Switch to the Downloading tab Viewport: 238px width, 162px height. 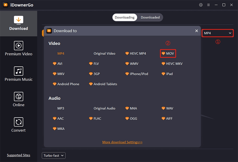click(x=125, y=17)
